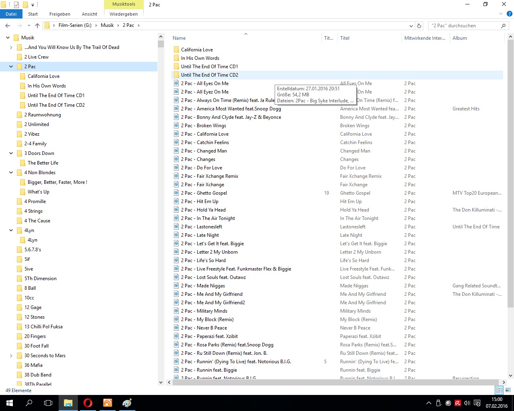
Task: Click the forward navigation arrow
Action: click(x=19, y=26)
